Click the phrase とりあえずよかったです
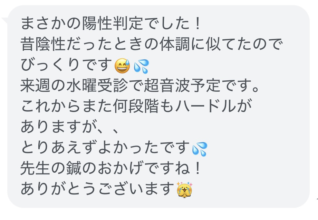This screenshot has width=318, height=220. click(x=105, y=148)
